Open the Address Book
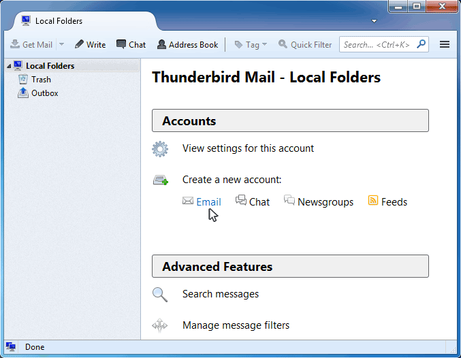Screen dimensions: 461x358 tap(187, 45)
